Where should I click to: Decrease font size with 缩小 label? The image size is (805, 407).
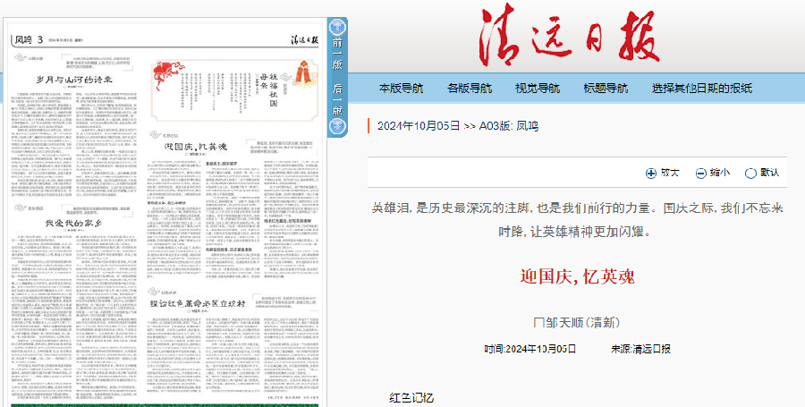[x=720, y=173]
